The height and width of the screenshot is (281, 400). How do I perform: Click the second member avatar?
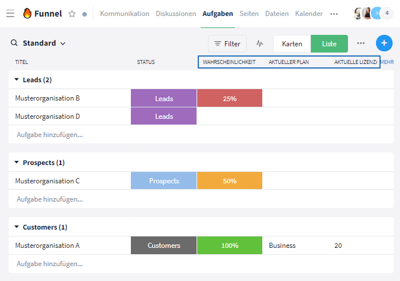tap(367, 13)
